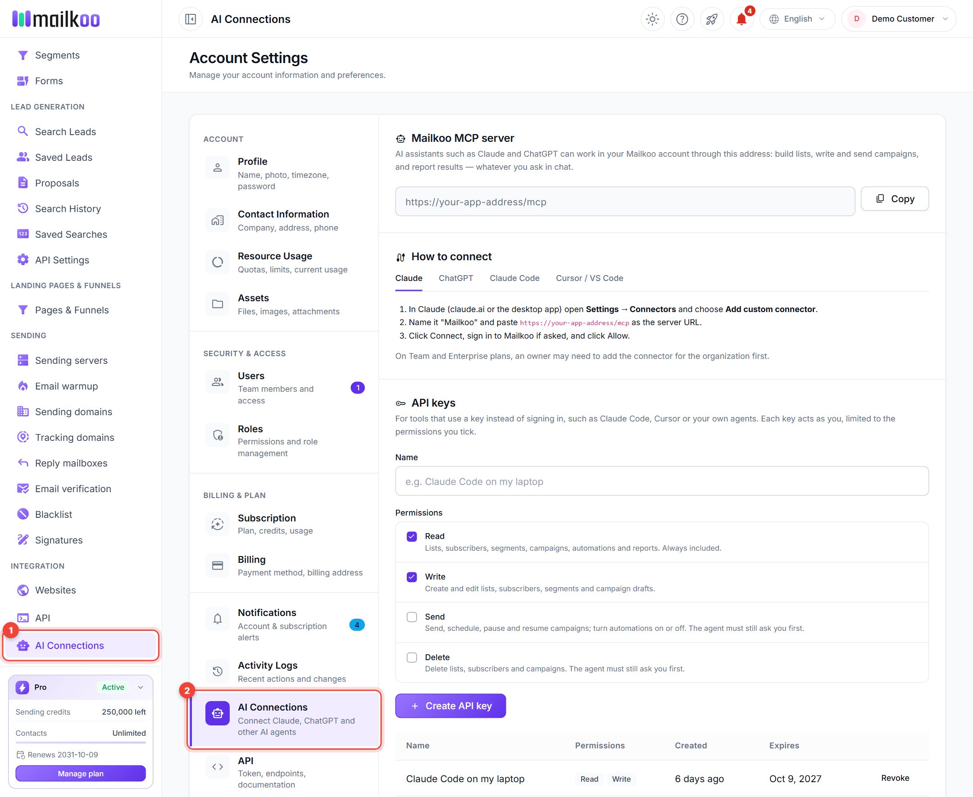Click Create API key button
Image resolution: width=973 pixels, height=797 pixels.
pyautogui.click(x=450, y=706)
